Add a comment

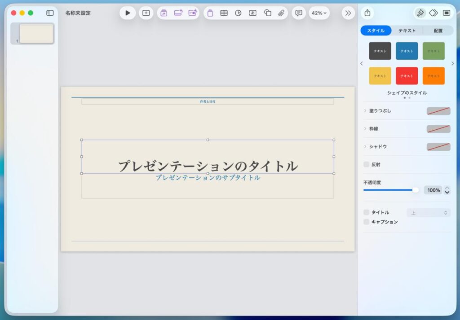(x=299, y=13)
